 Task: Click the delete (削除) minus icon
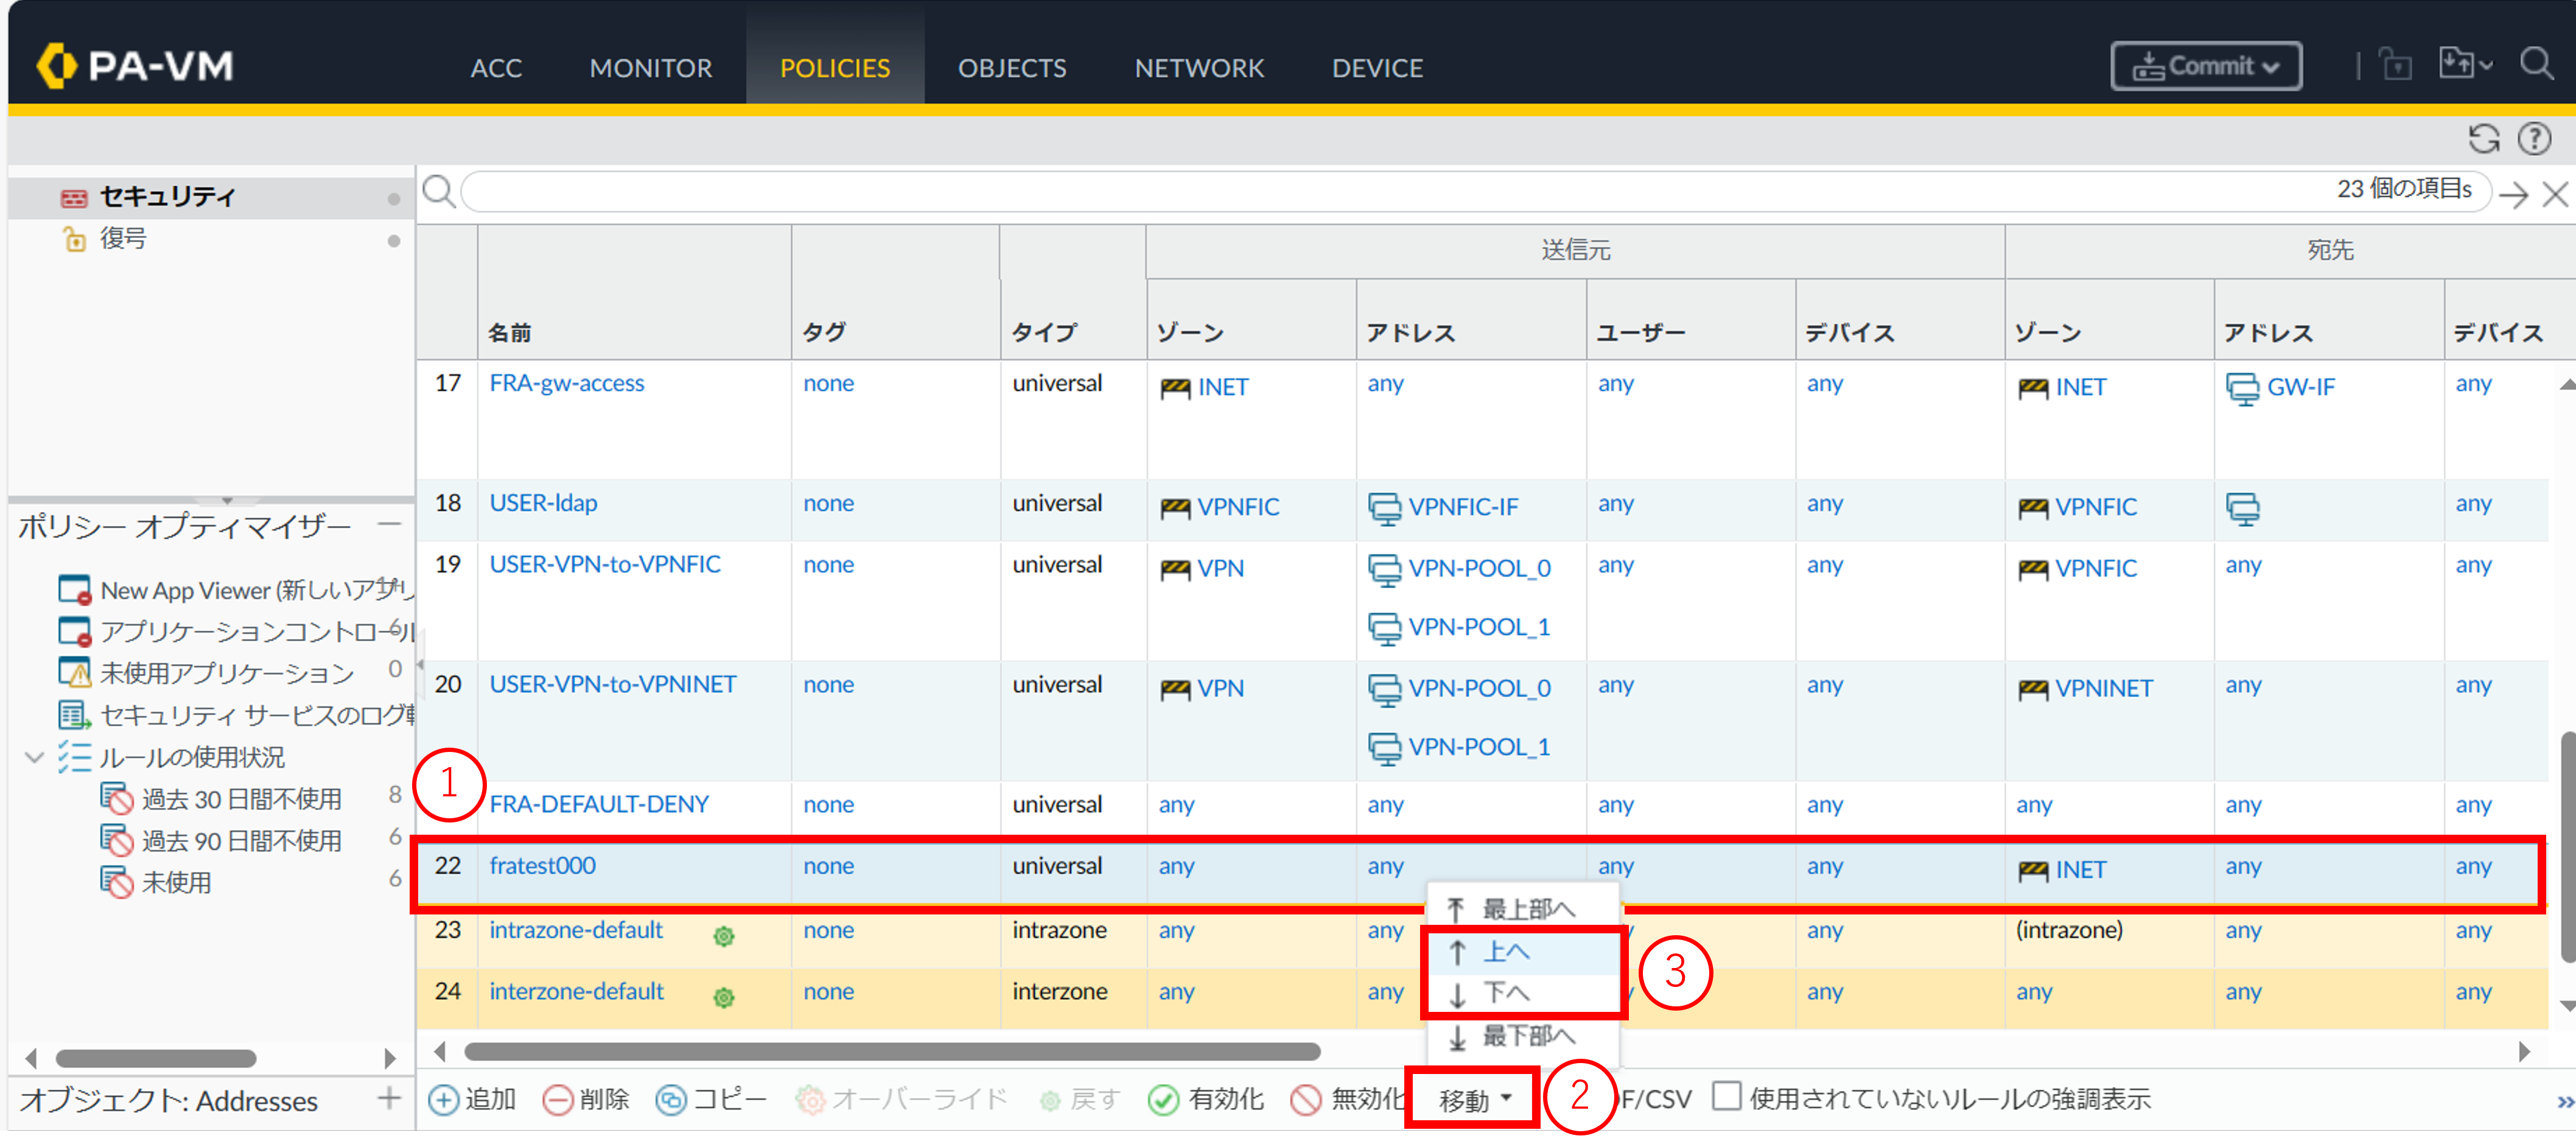click(x=558, y=1099)
